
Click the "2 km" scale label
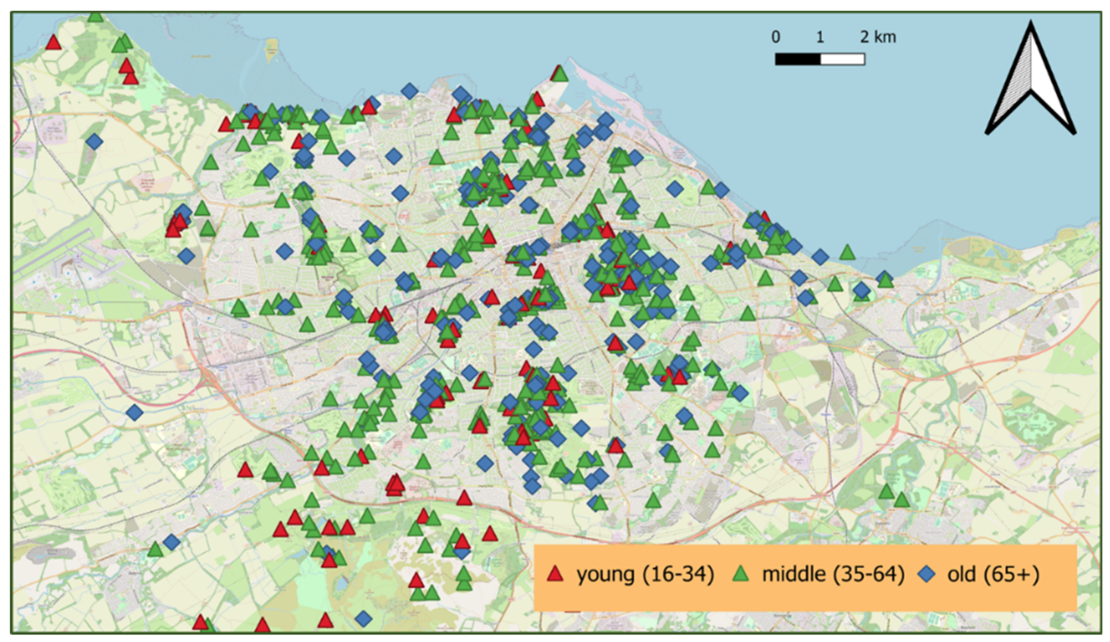point(878,37)
